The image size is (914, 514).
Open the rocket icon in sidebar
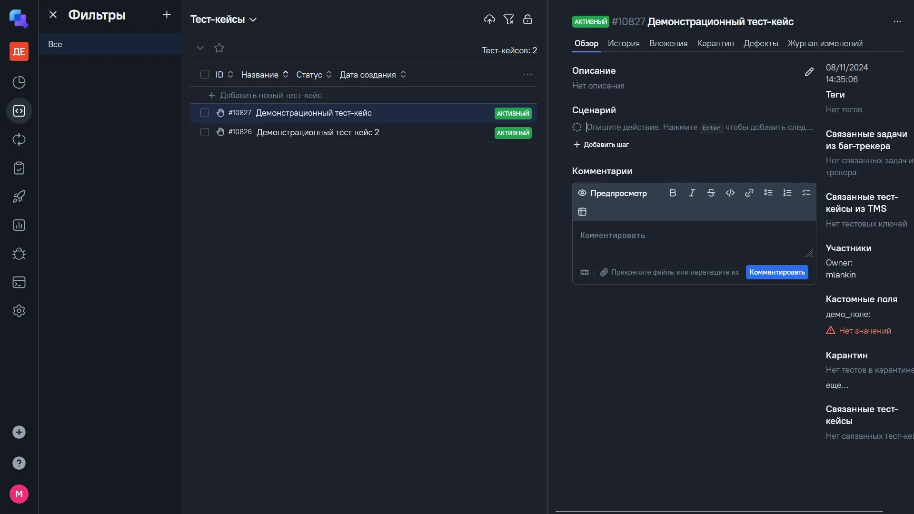click(x=19, y=197)
